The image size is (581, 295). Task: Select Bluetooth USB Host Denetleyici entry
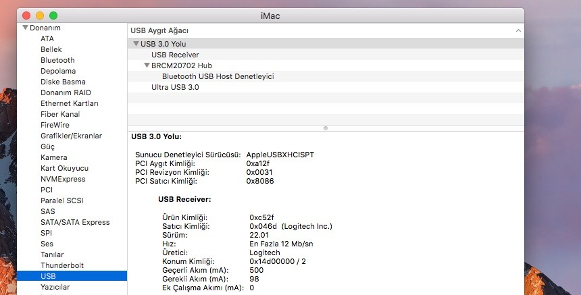(218, 76)
